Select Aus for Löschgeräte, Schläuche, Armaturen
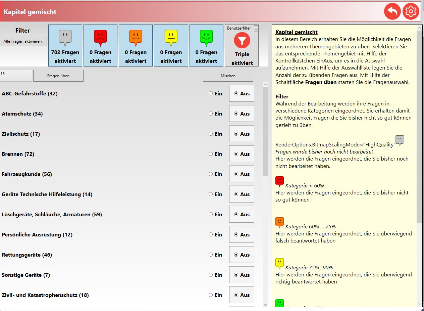The width and height of the screenshot is (424, 311). click(x=242, y=214)
